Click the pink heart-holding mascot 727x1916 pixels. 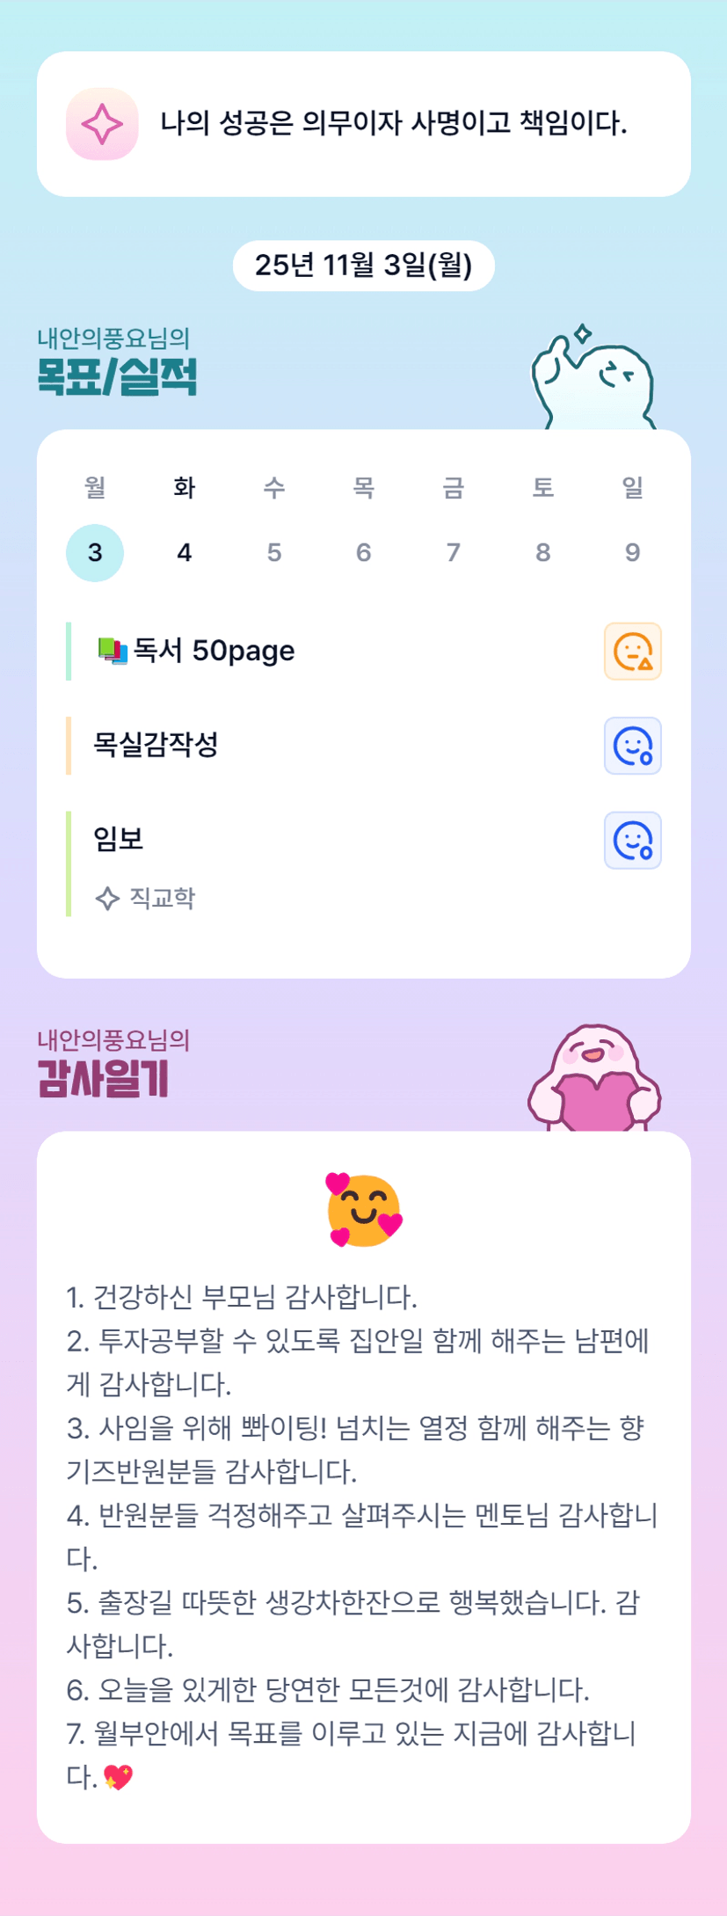[x=594, y=1079]
